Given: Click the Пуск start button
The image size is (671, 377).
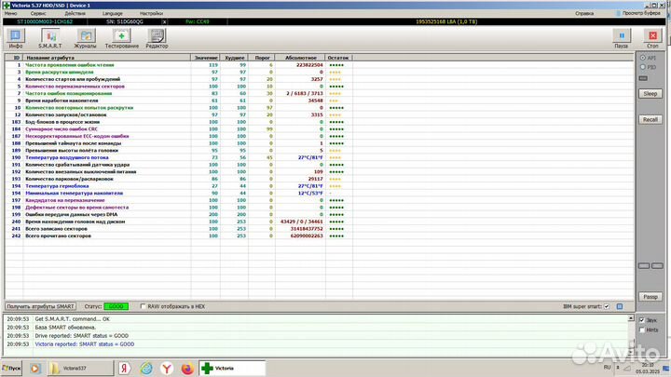Looking at the screenshot, I should 11,368.
